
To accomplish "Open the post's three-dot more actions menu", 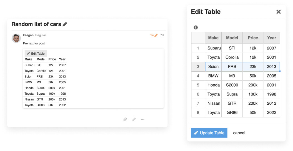I will (142, 119).
